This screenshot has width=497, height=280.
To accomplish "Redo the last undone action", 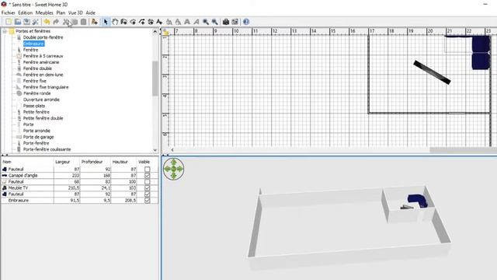I will [56, 22].
